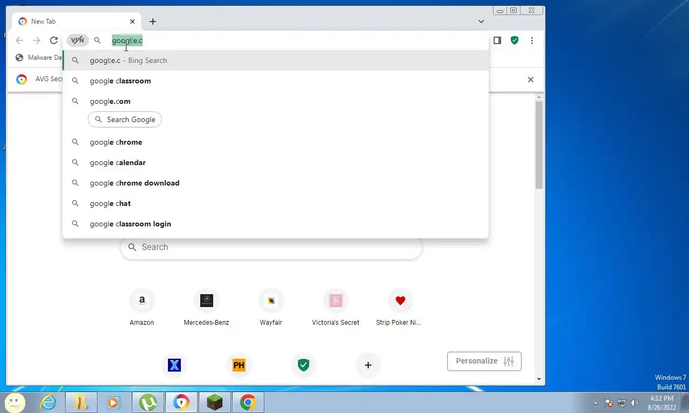
Task: Open the volume speaker tray icon
Action: (635, 403)
